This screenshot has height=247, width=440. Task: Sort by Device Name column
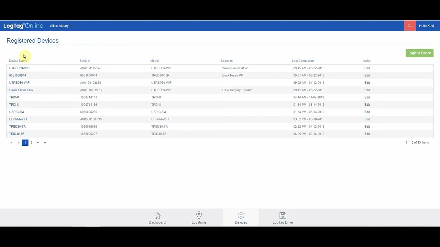tap(18, 61)
